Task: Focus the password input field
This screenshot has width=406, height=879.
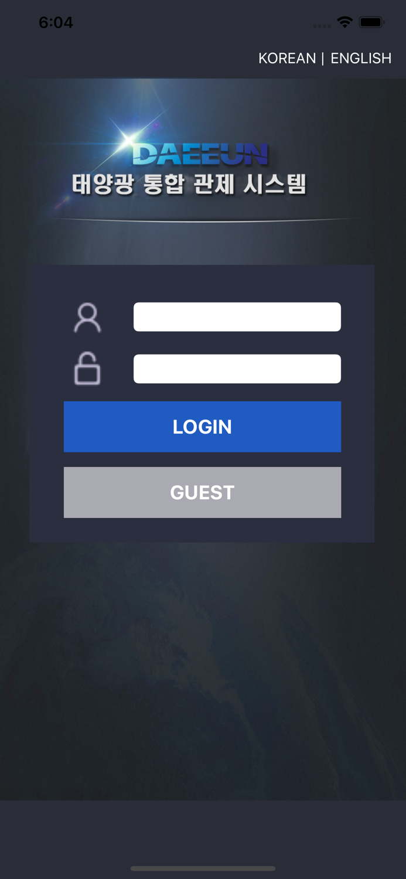Action: pyautogui.click(x=237, y=369)
